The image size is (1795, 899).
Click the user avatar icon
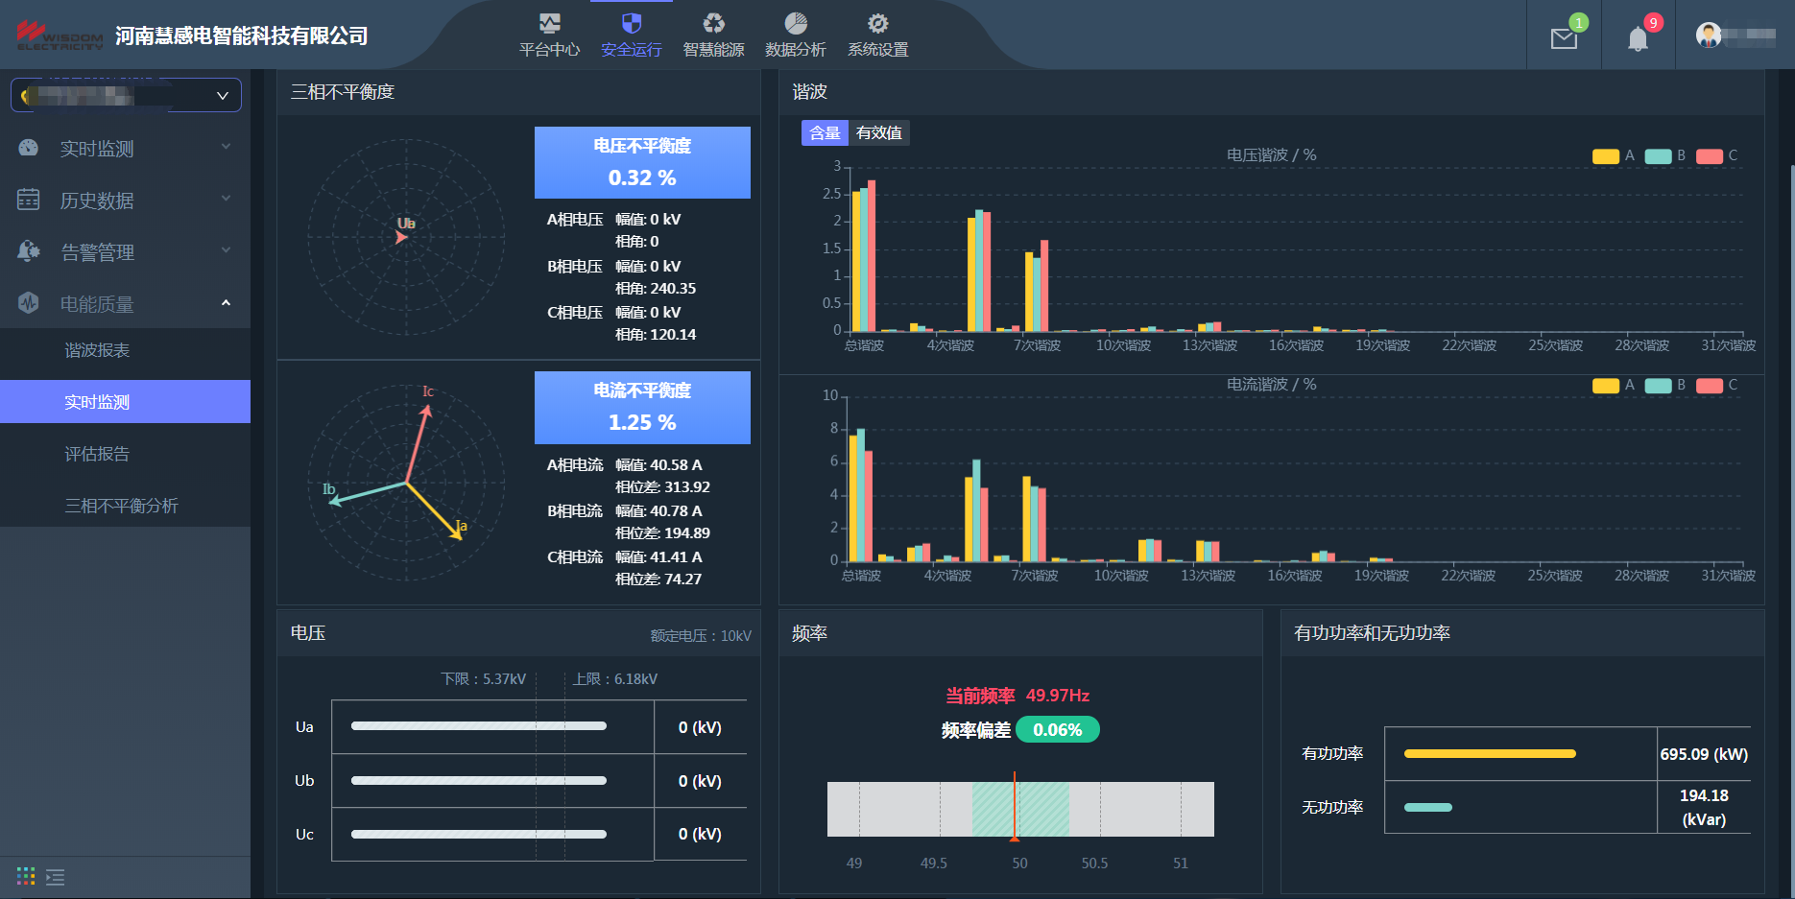pos(1709,35)
